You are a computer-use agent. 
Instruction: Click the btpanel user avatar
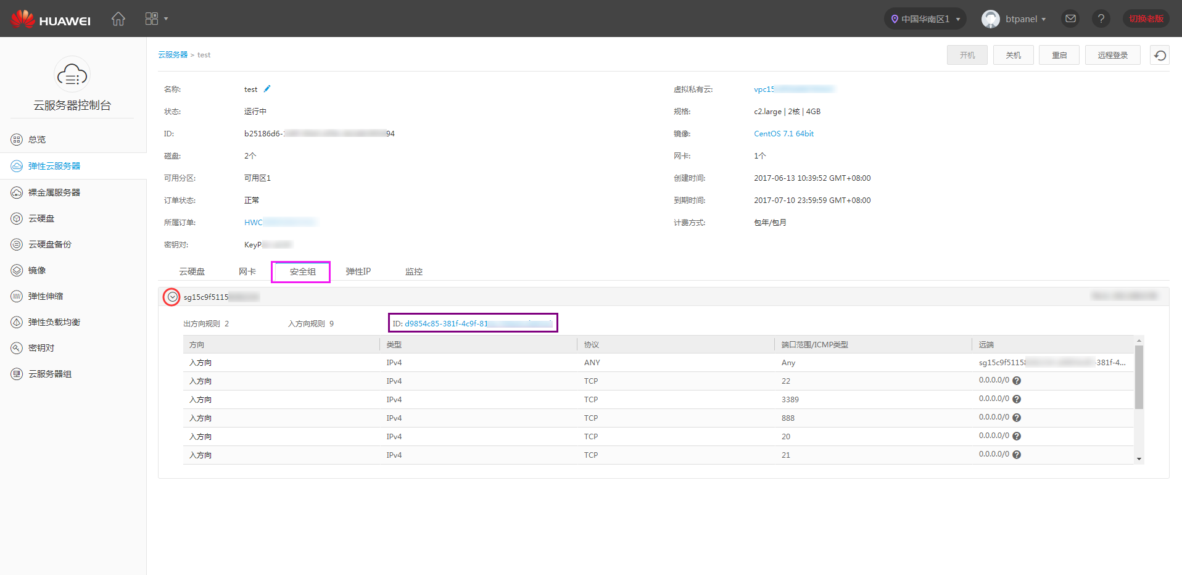click(x=990, y=19)
